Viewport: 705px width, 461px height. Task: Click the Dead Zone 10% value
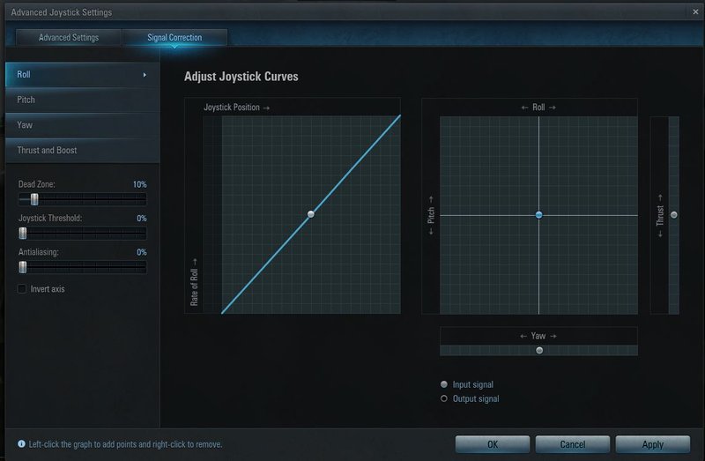coord(140,184)
